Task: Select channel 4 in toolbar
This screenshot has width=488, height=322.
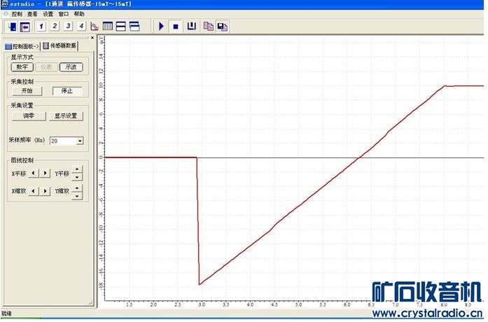Action: [x=81, y=26]
